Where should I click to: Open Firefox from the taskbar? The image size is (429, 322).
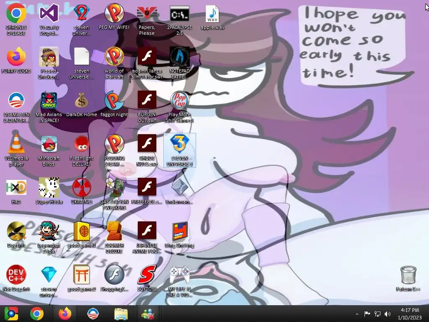(65, 314)
